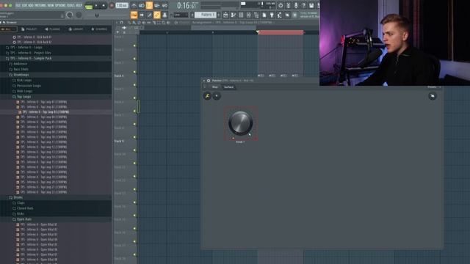Click the microphone recording icon at top right
The width and height of the screenshot is (470, 264).
296,5
